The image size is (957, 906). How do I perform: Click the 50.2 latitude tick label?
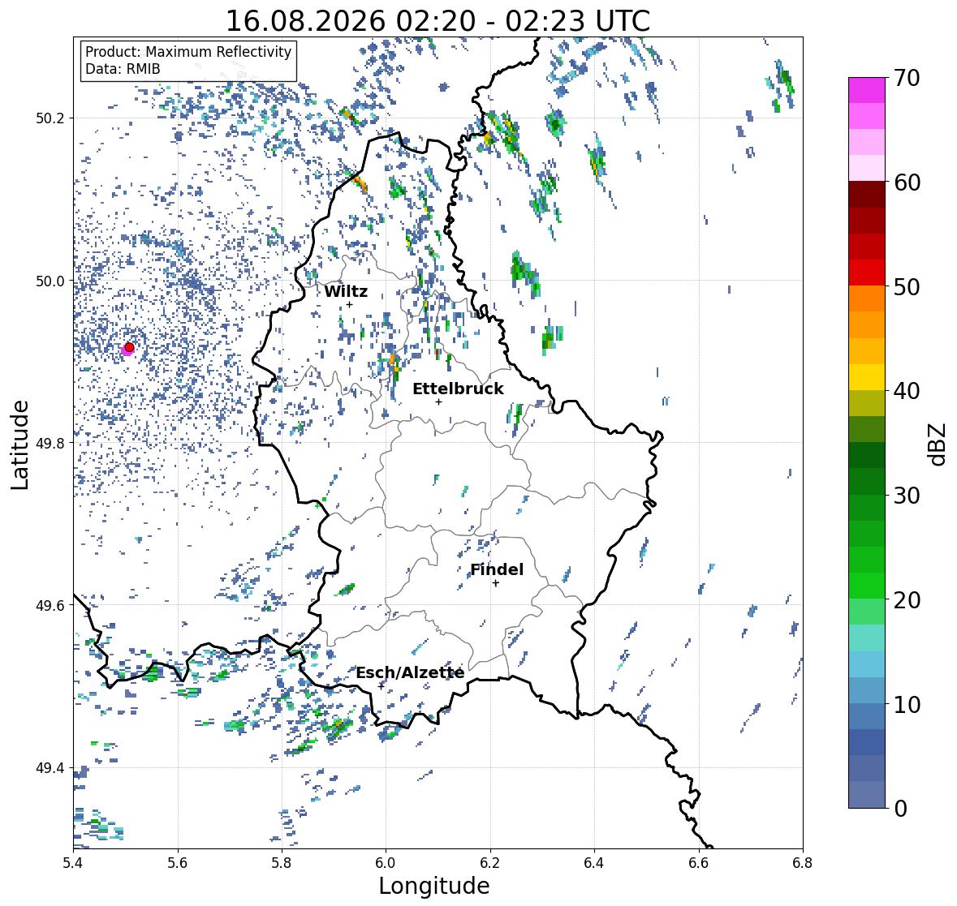50,118
